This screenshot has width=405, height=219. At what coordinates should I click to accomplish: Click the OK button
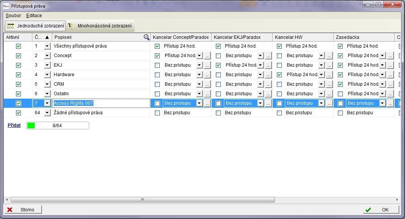381,209
